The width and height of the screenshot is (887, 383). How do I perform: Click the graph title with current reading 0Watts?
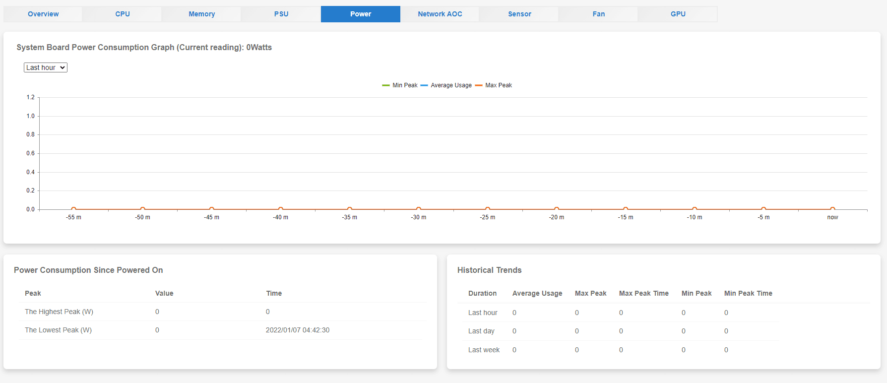coord(144,47)
